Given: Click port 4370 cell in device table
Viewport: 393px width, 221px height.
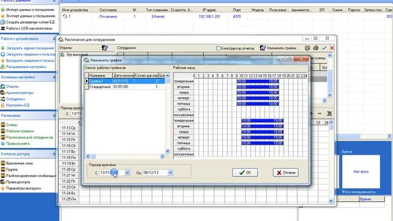Looking at the screenshot, I should 237,17.
